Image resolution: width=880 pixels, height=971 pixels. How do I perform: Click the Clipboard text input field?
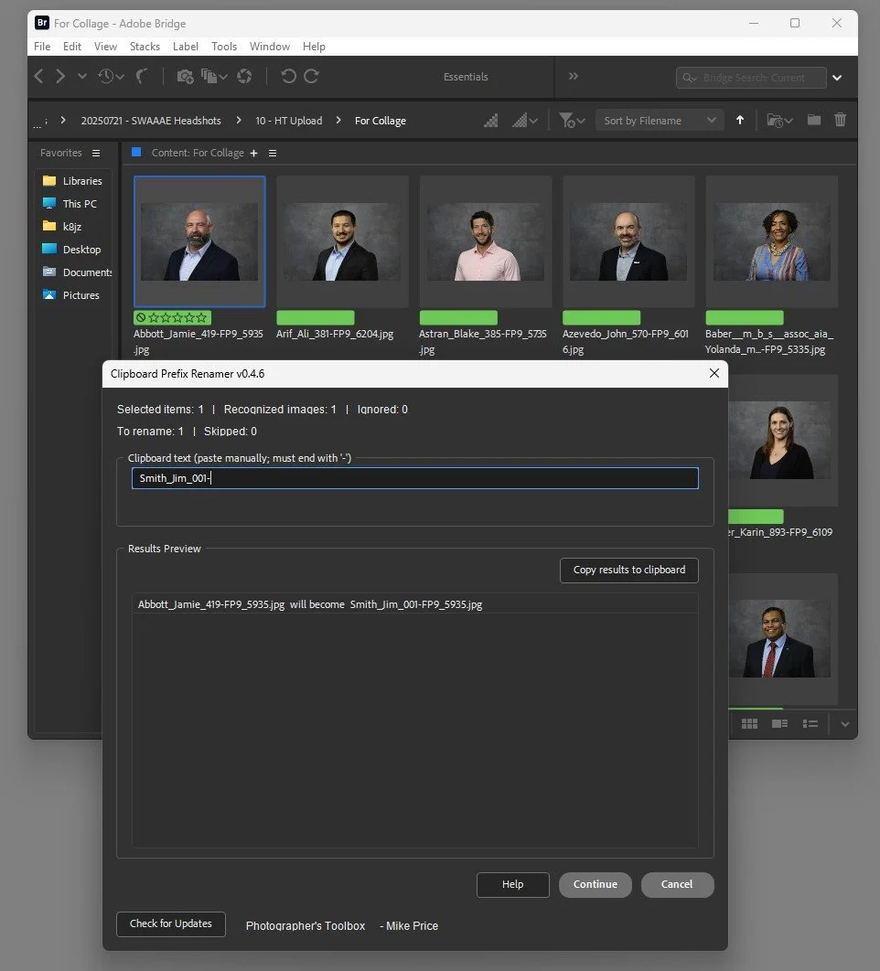click(415, 478)
